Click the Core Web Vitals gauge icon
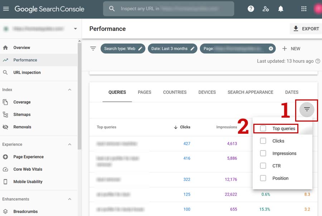The height and width of the screenshot is (216, 322). click(x=5, y=170)
